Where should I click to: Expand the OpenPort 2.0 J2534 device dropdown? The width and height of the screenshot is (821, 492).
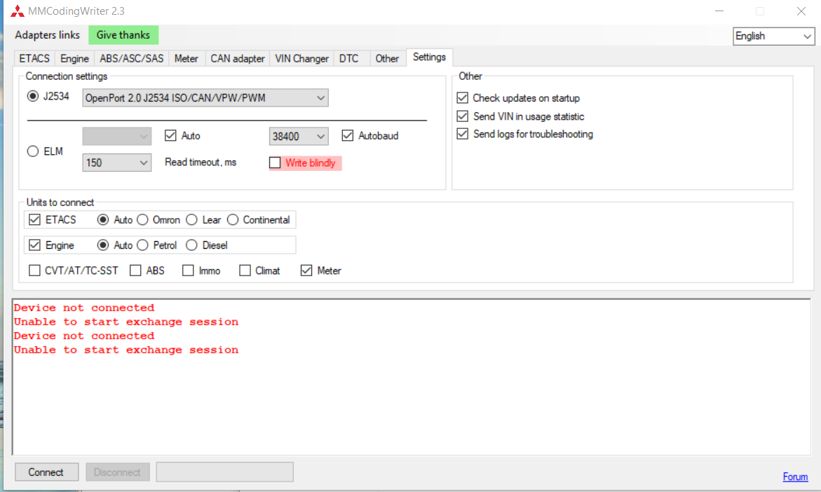[x=205, y=98]
